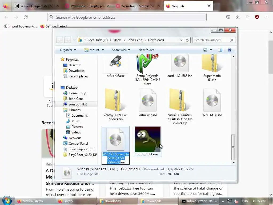273x205 pixels.
Task: Open the view options dropdown arrow
Action: click(211, 50)
